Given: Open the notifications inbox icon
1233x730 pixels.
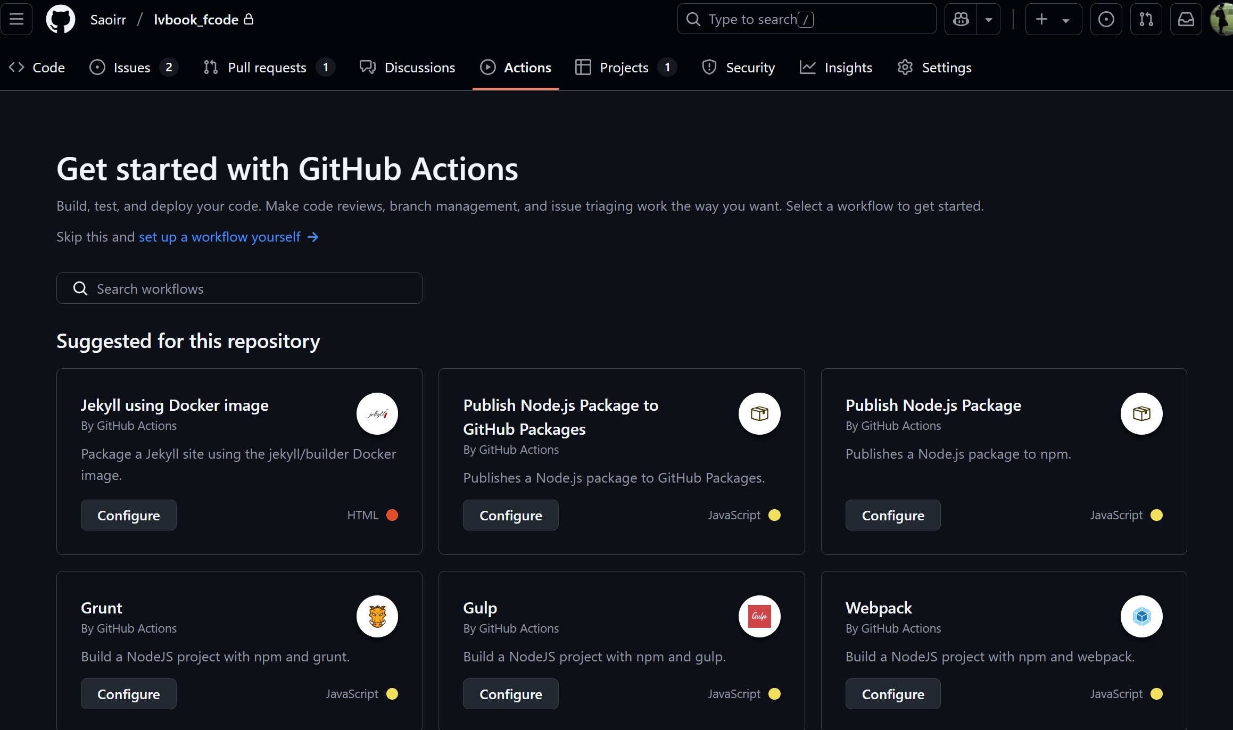Looking at the screenshot, I should pos(1186,19).
